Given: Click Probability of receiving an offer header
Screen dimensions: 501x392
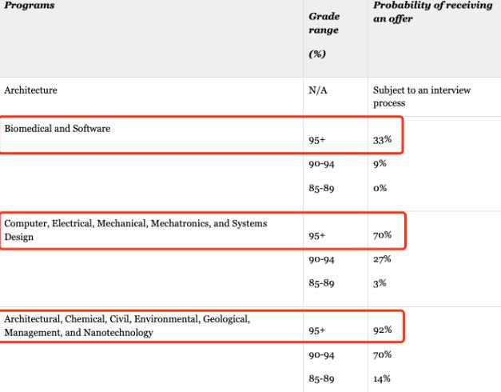Looking at the screenshot, I should click(x=432, y=12).
